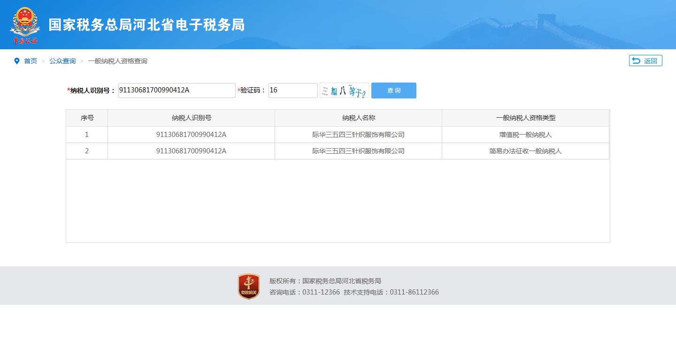Click the 国家税务总局河北省电子税务局 header title
The height and width of the screenshot is (363, 676).
click(146, 25)
